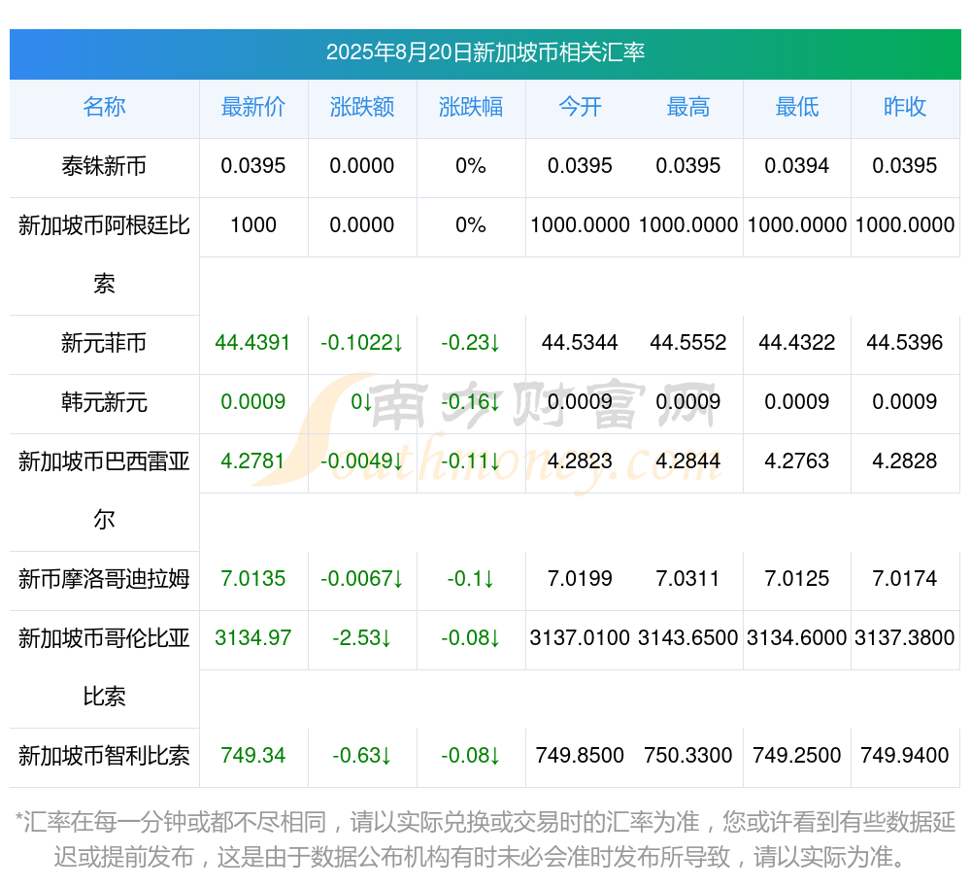Click high value 750.3300
Image resolution: width=971 pixels, height=887 pixels.
(x=688, y=756)
